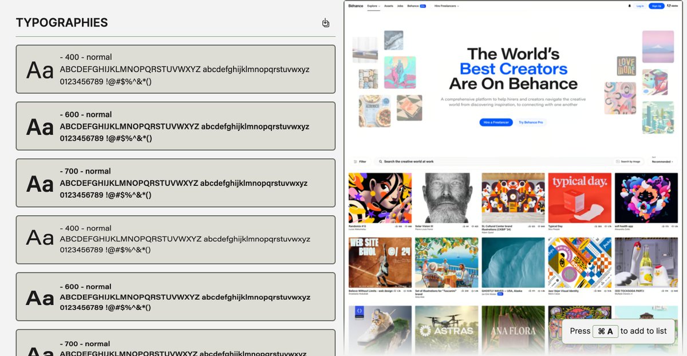The height and width of the screenshot is (356, 687).
Task: Click the export icon beside the Typographies heading
Action: [326, 23]
